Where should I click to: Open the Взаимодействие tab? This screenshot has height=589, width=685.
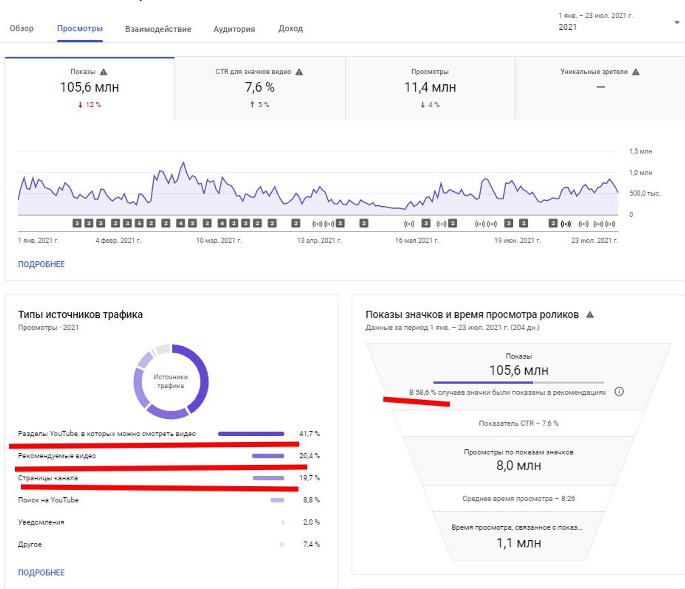click(158, 29)
